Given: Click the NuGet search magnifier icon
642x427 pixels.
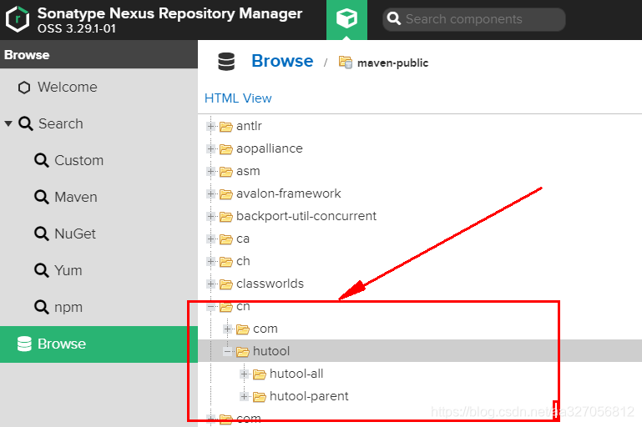Looking at the screenshot, I should pos(42,234).
